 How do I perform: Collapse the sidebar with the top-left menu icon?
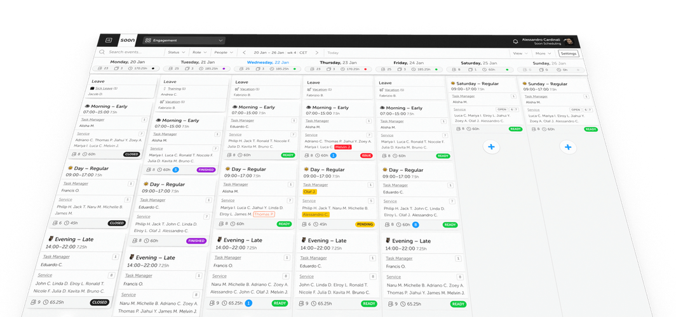pyautogui.click(x=108, y=41)
